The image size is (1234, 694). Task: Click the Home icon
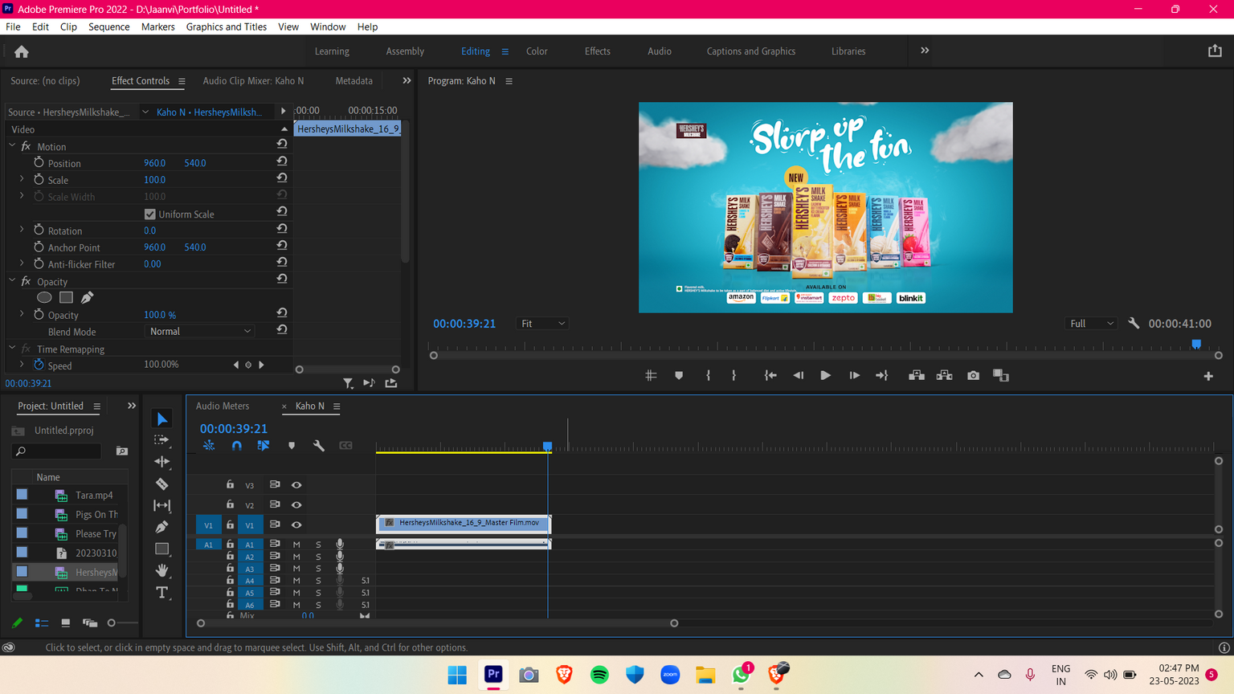tap(22, 51)
